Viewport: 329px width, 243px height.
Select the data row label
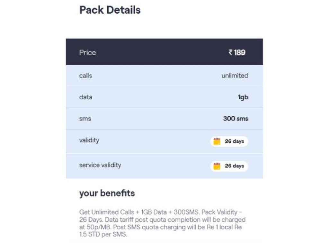[86, 97]
